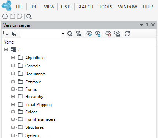Viewport: 158px width, 138px height.
Task: Refresh the Version server tree
Action: click(127, 34)
